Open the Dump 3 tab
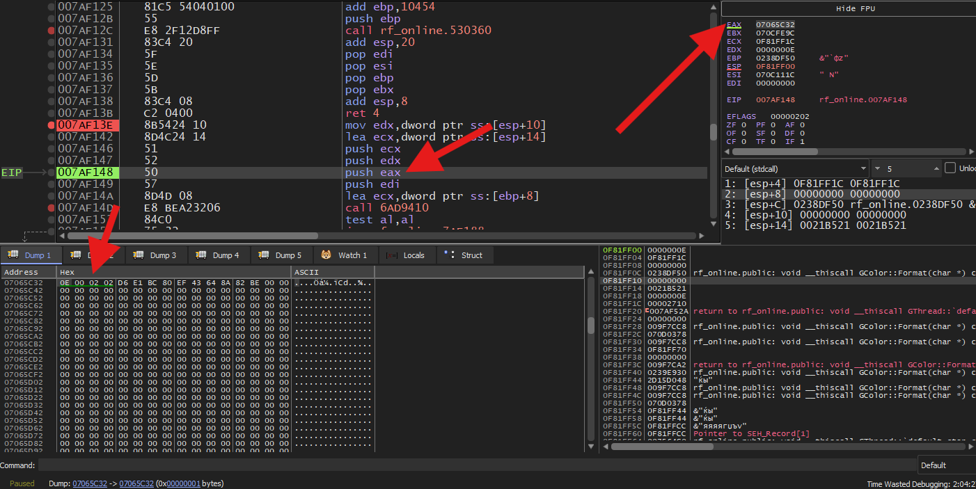 (x=156, y=255)
